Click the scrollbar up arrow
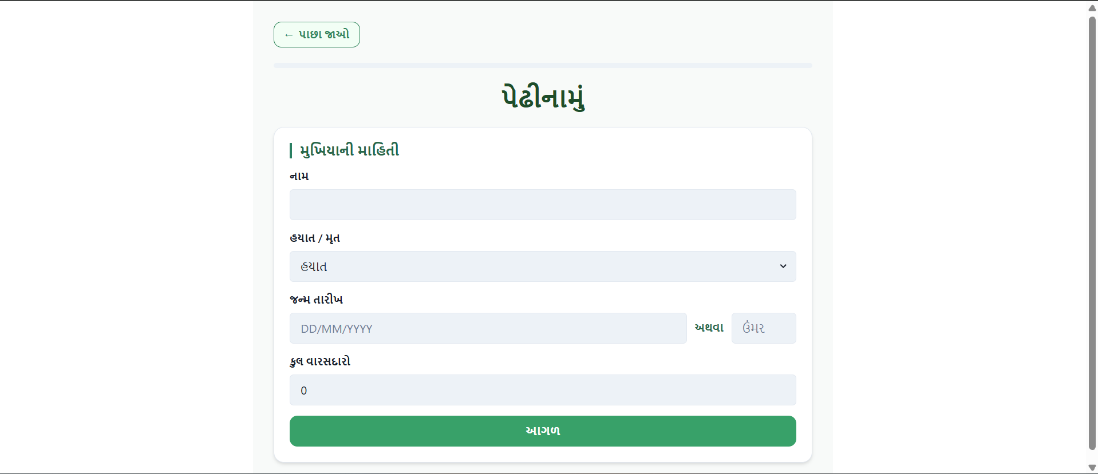Viewport: 1098px width, 474px height. coord(1092,7)
